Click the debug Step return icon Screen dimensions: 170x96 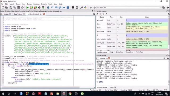pyautogui.click(x=60, y=7)
